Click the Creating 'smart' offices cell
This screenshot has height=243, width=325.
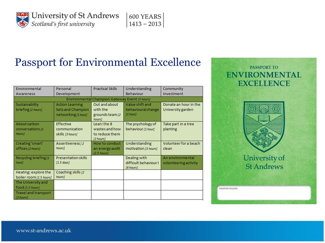click(x=34, y=148)
